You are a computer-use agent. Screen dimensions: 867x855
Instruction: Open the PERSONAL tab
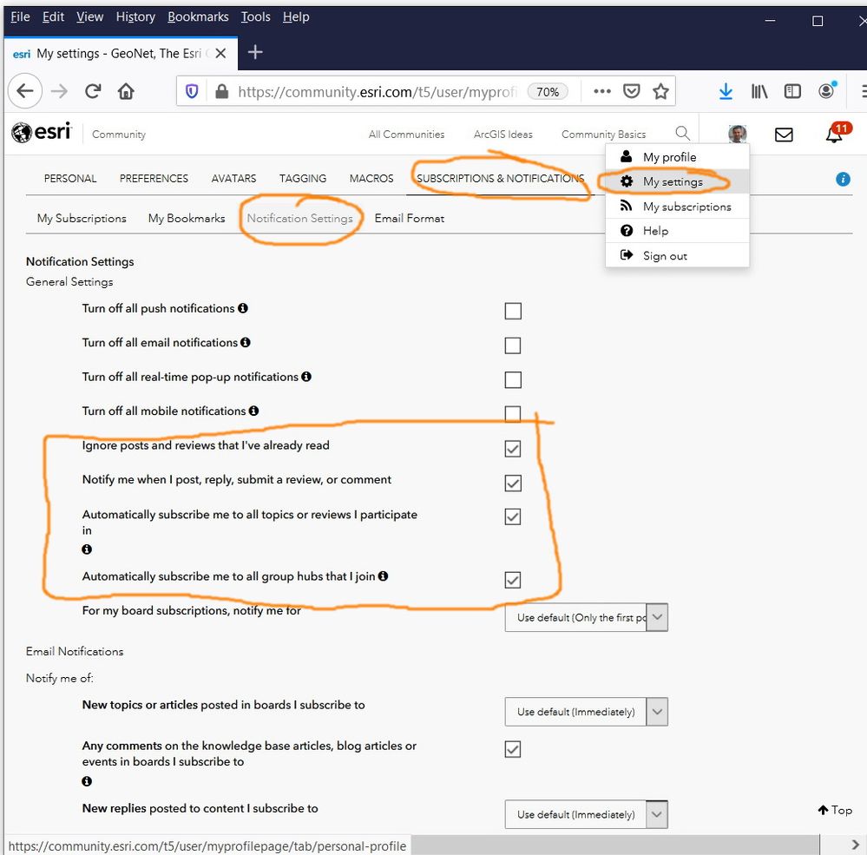pyautogui.click(x=70, y=179)
